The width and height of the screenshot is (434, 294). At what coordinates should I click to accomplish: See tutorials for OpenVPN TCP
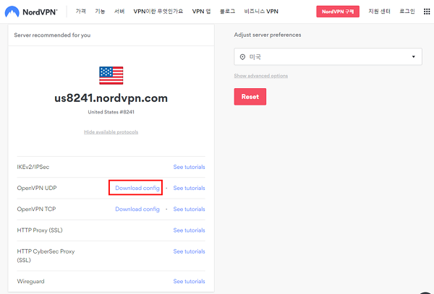click(189, 209)
